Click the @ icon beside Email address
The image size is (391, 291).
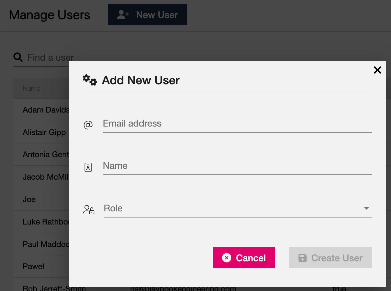tap(88, 125)
